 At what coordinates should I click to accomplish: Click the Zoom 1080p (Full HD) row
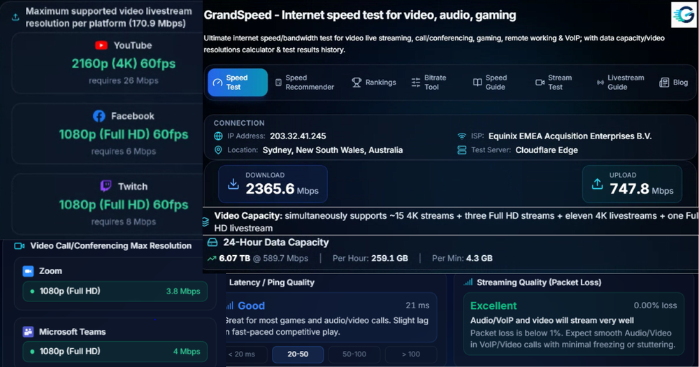[x=115, y=292]
